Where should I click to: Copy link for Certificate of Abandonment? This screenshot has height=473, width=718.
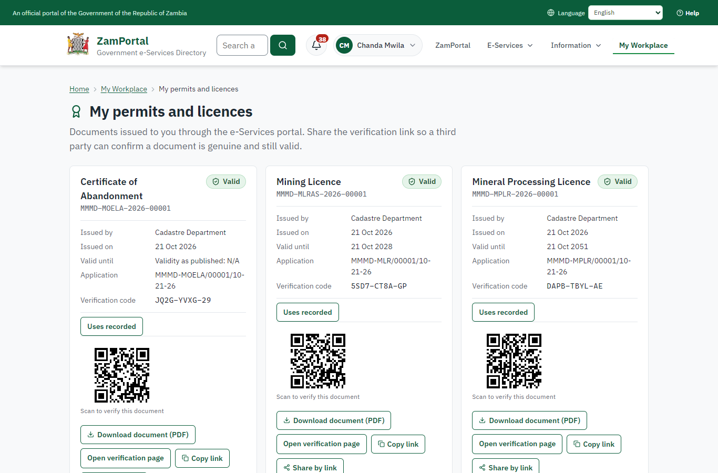202,458
